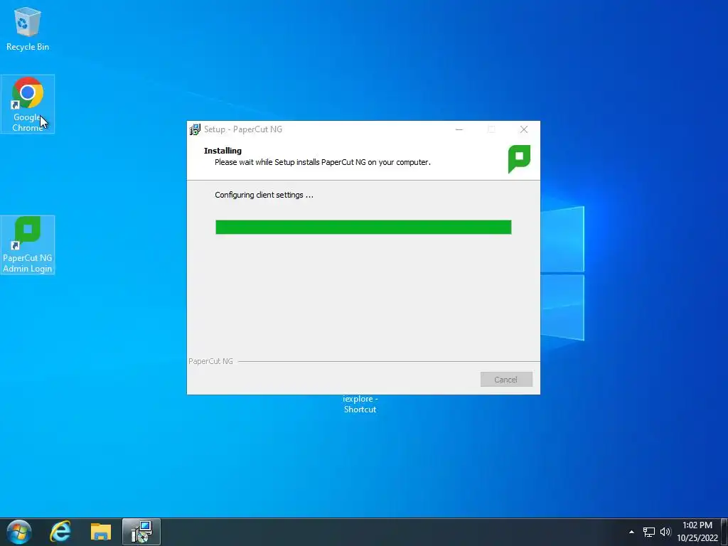Open File Explorer from the taskbar

101,532
